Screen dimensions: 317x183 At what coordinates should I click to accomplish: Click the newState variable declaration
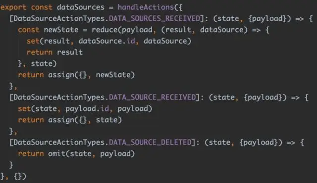point(61,30)
